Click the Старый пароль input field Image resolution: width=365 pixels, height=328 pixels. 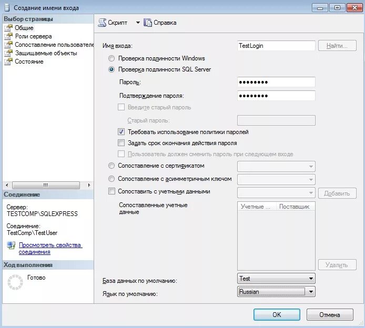tap(276, 120)
